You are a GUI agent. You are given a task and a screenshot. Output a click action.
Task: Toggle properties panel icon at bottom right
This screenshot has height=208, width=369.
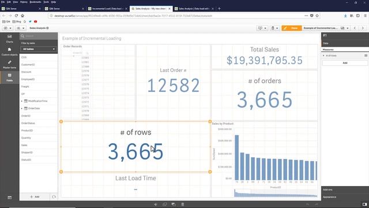[x=364, y=204]
